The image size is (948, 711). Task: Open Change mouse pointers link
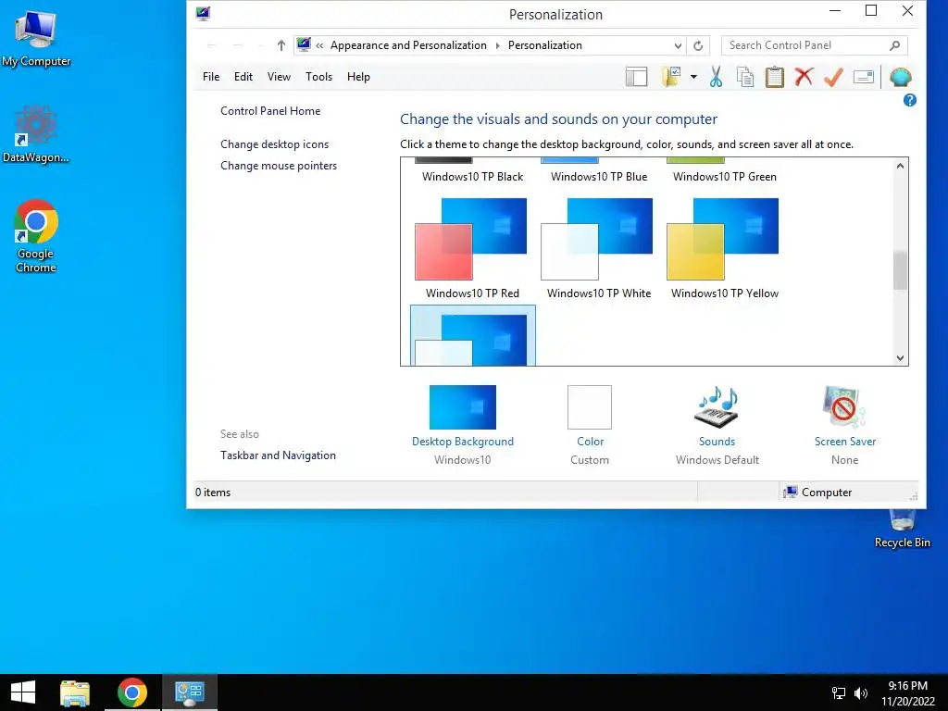[279, 166]
